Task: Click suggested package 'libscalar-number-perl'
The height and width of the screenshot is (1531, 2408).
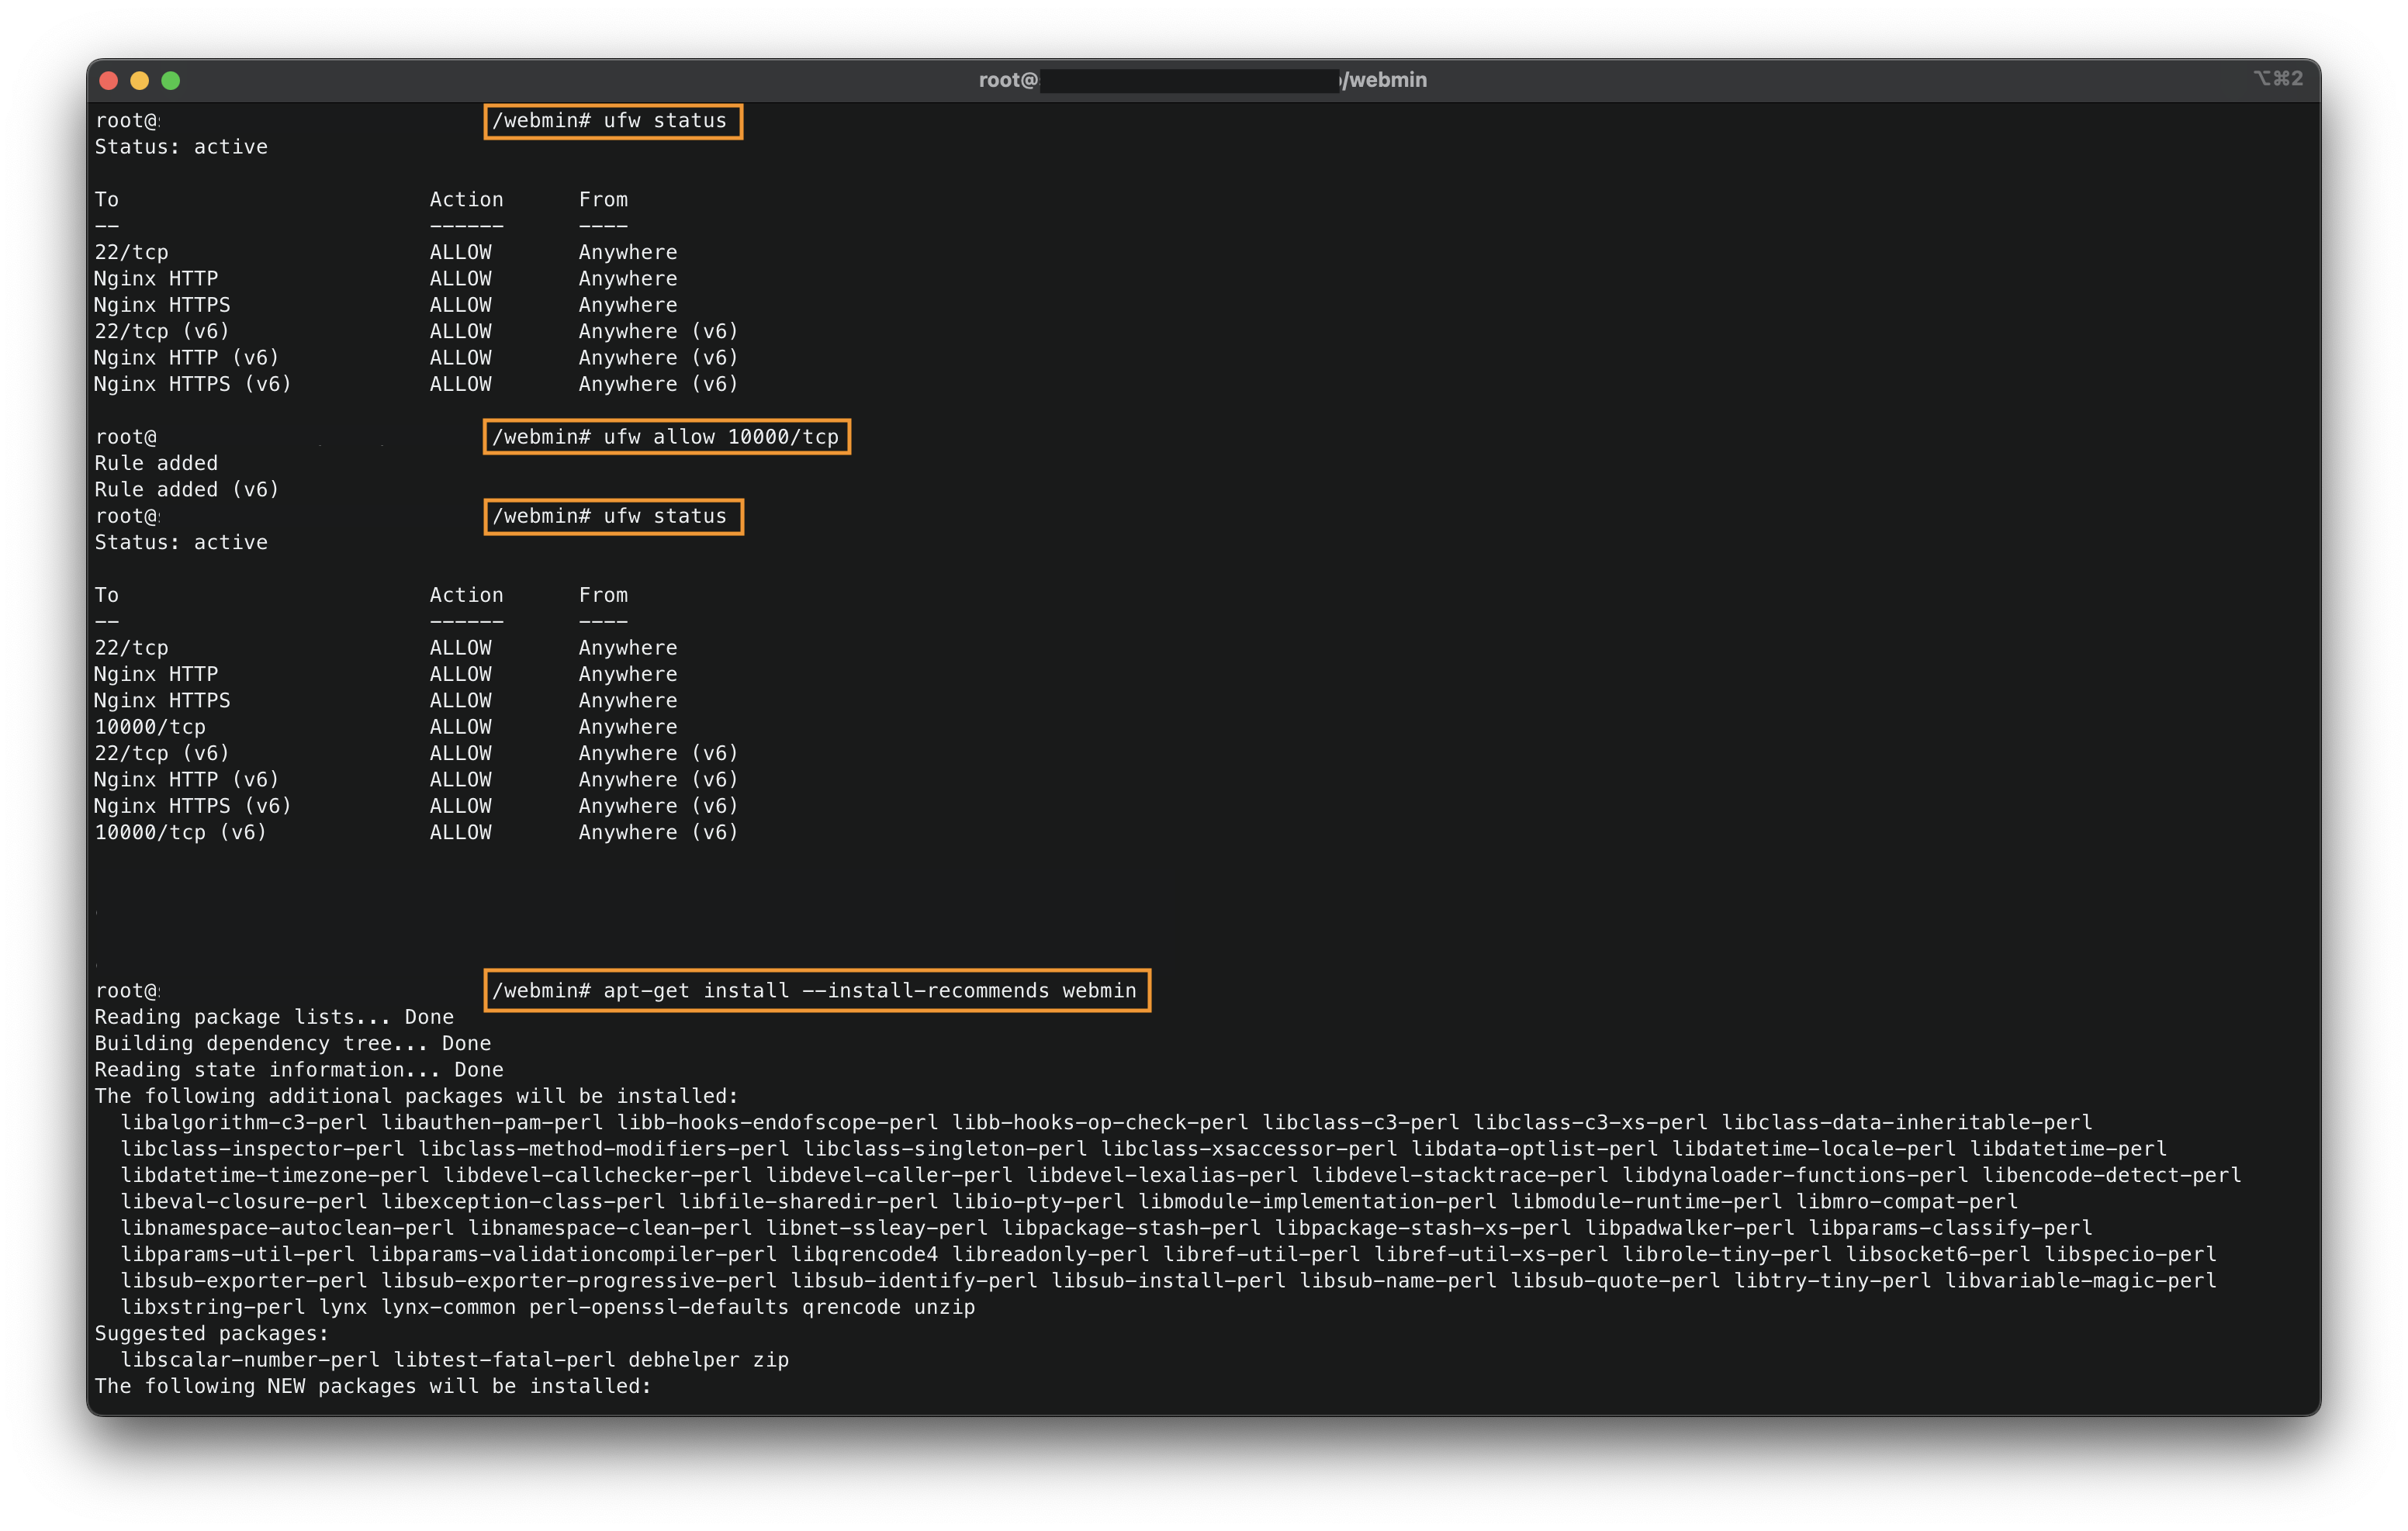Action: 250,1360
